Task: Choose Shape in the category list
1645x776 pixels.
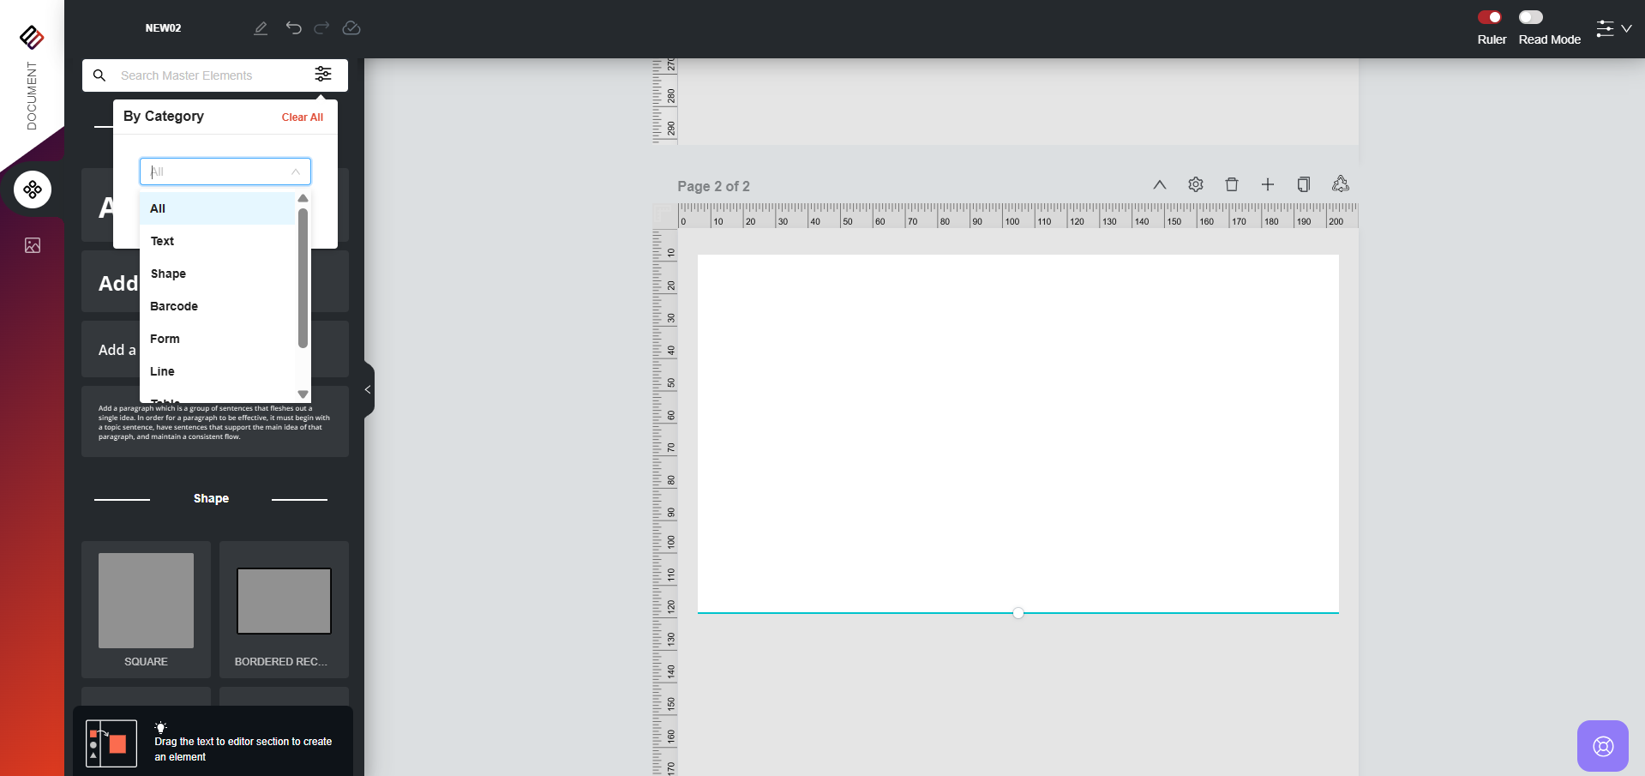Action: tap(168, 274)
